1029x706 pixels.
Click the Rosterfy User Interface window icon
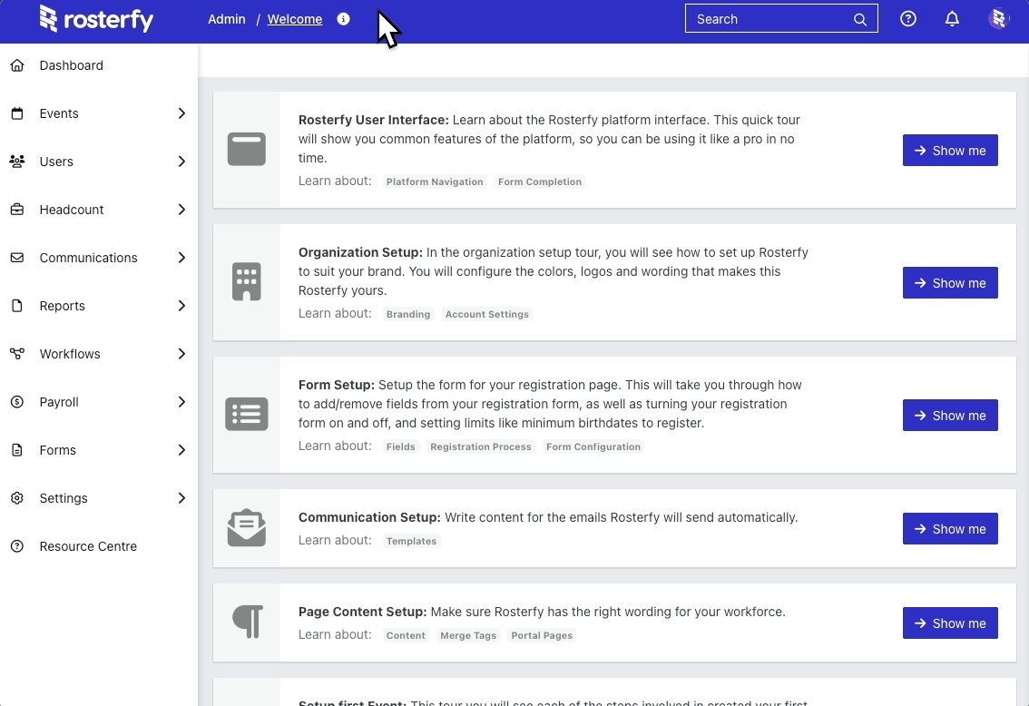[x=247, y=149]
